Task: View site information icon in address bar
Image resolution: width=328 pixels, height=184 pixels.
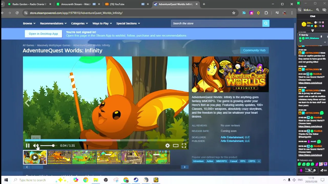Action: click(26, 13)
